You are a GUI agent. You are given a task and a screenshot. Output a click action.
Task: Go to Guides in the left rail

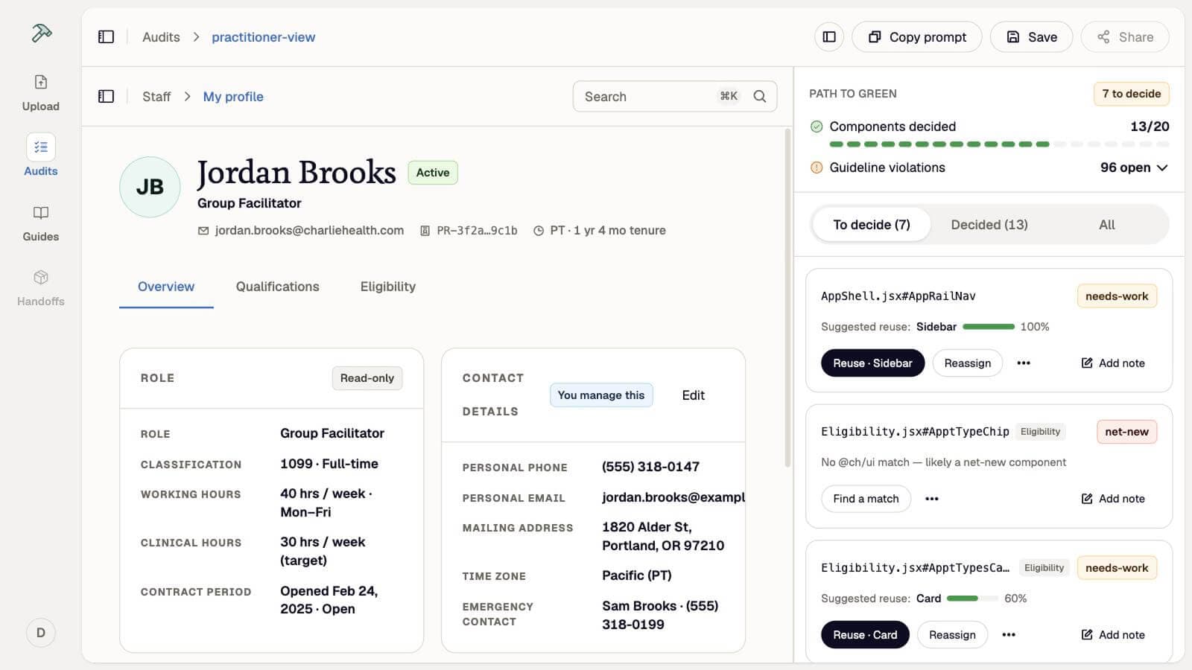pyautogui.click(x=41, y=223)
